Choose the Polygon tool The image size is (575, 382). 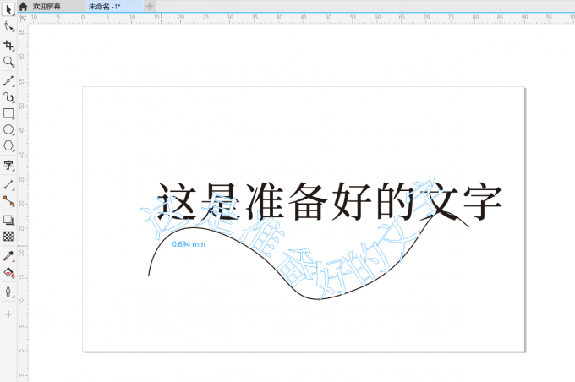coord(8,145)
